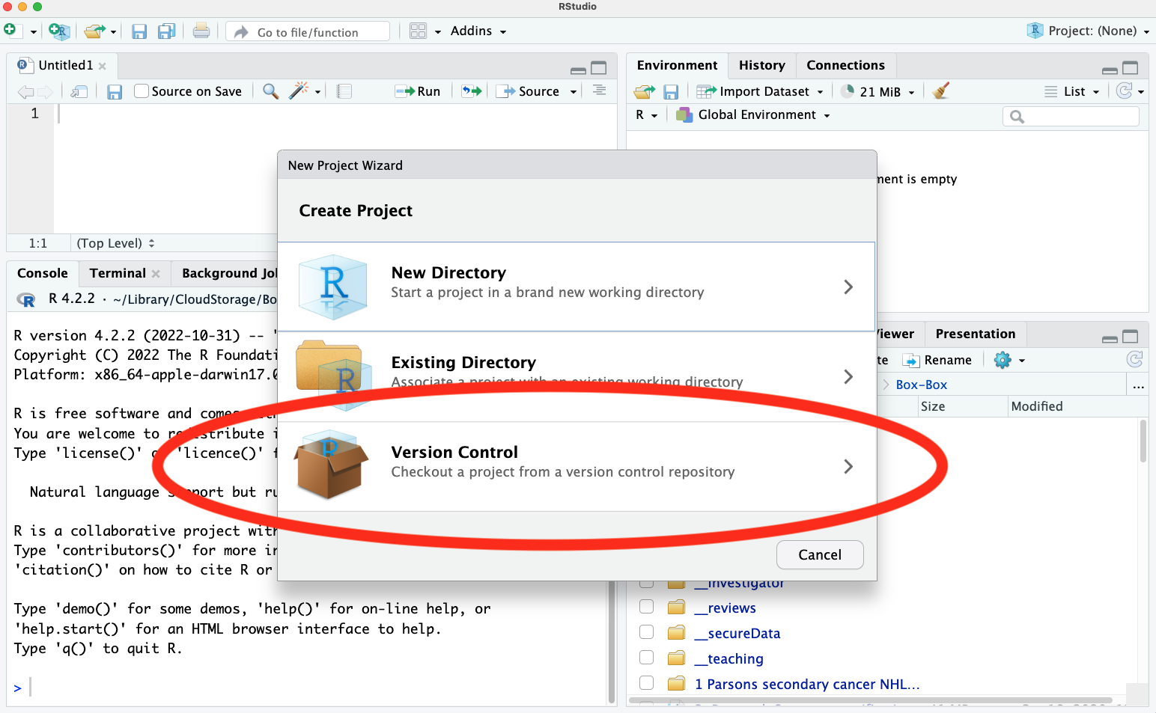Viewport: 1156px width, 713px height.
Task: Show document outline icon
Action: [x=600, y=91]
